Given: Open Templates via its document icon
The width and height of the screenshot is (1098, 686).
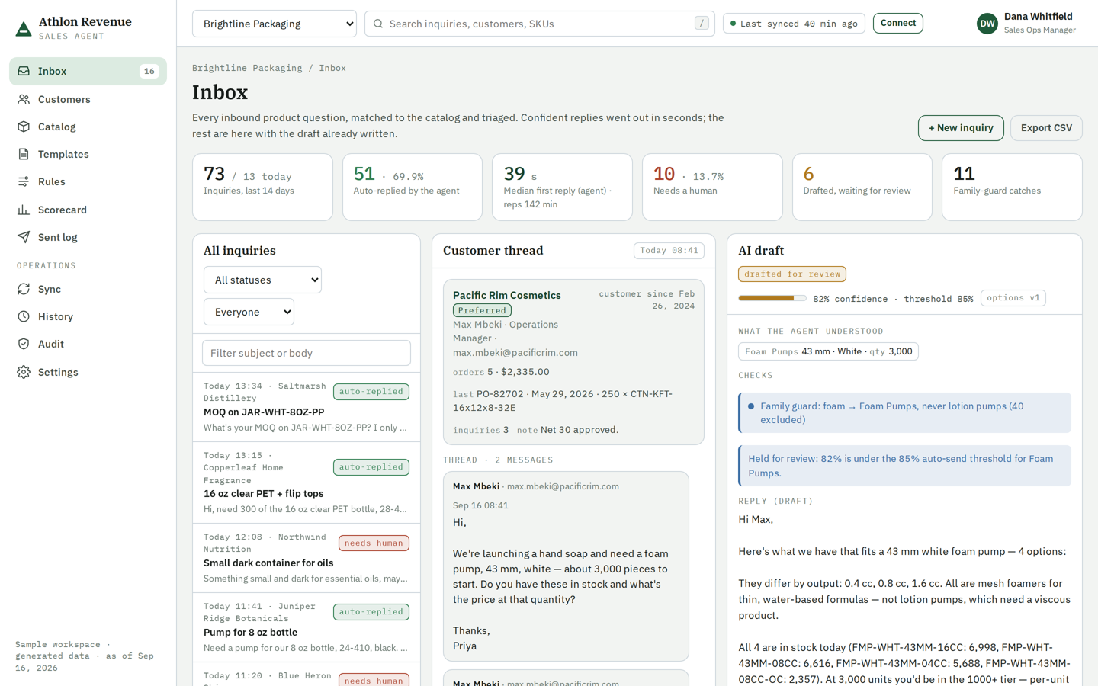Looking at the screenshot, I should coord(24,154).
